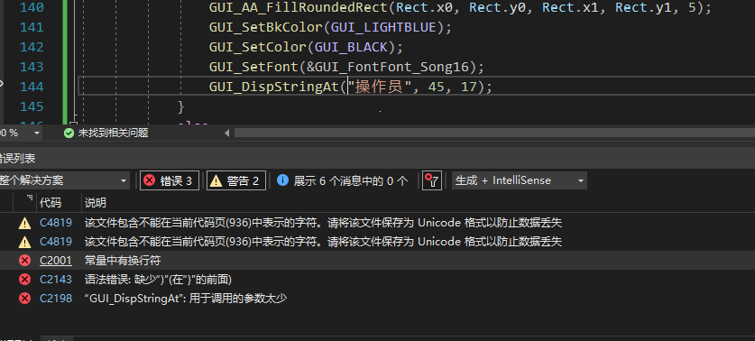The height and width of the screenshot is (341, 755).
Task: Click the green check 未找到相关问题 status icon
Action: (x=69, y=133)
